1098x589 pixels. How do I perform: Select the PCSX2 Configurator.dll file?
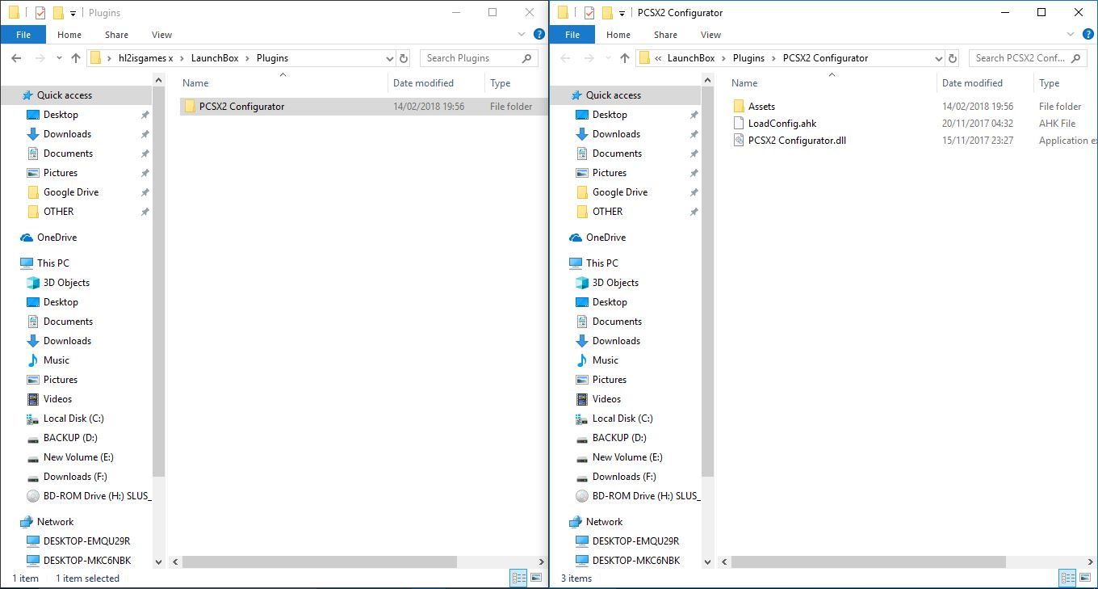[x=797, y=141]
